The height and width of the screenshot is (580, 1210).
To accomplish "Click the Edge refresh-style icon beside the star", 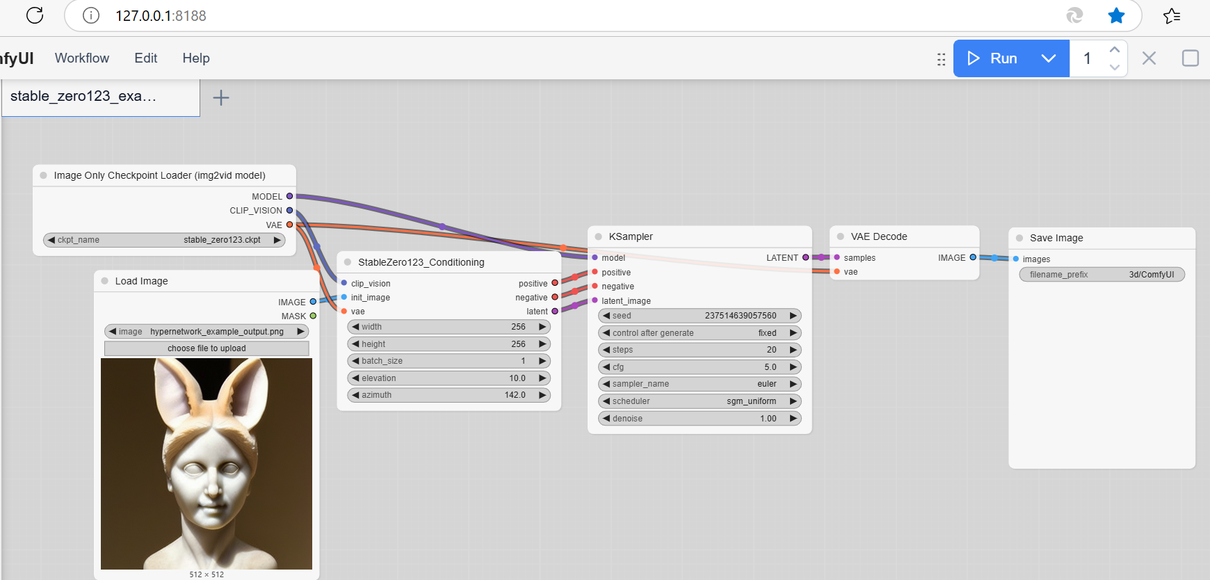I will point(1074,15).
